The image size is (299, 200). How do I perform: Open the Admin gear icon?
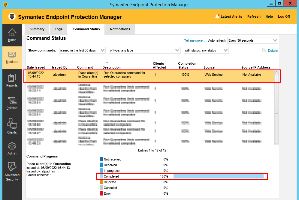[12, 146]
